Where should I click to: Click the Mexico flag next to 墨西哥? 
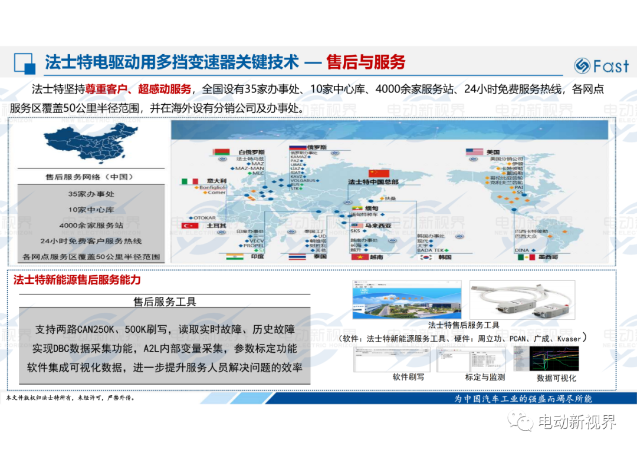[x=526, y=257]
